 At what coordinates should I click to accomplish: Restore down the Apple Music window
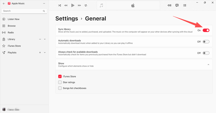pos(205,3)
